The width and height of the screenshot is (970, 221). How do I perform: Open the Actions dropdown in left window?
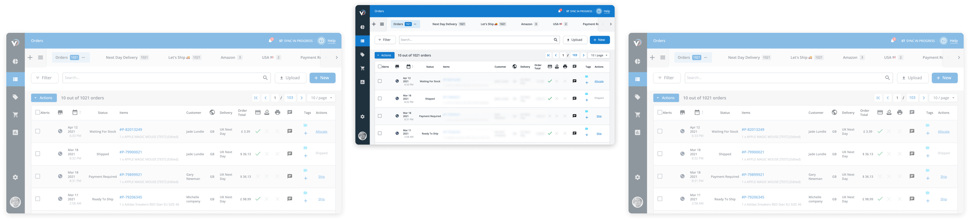[44, 98]
